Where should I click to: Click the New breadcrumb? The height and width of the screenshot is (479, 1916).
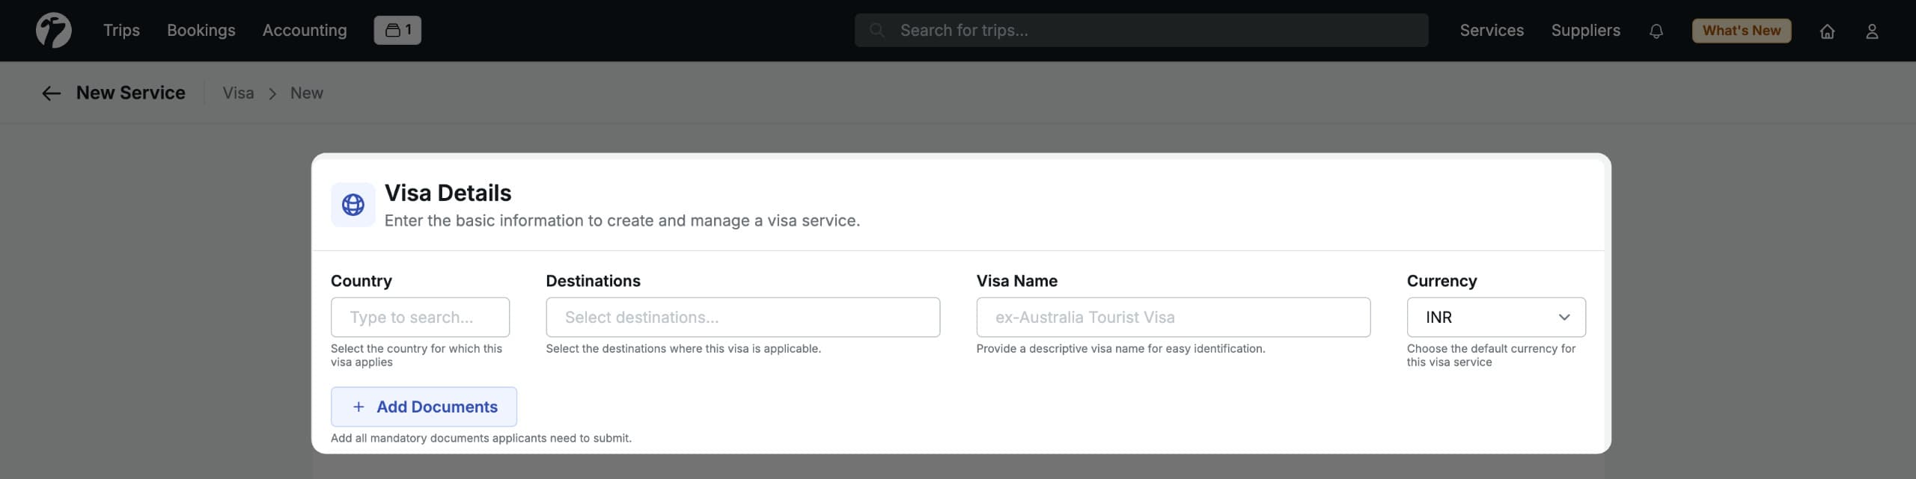click(x=307, y=93)
